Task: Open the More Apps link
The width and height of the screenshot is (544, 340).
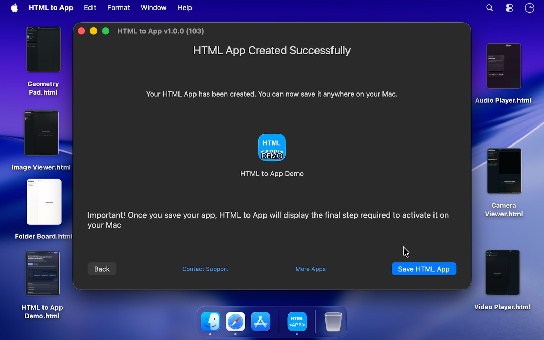Action: [x=310, y=269]
